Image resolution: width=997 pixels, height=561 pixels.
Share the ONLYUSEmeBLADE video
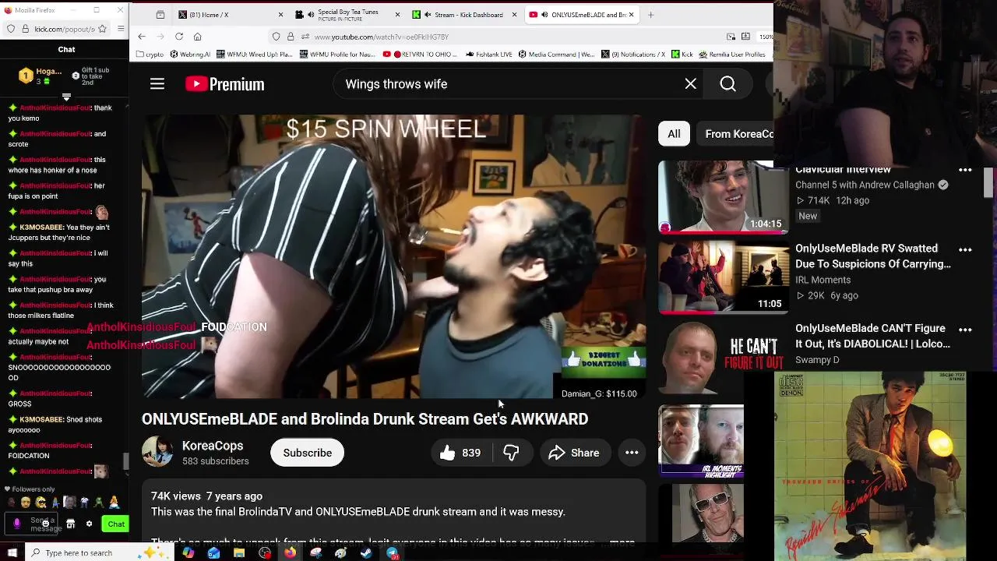coord(574,453)
